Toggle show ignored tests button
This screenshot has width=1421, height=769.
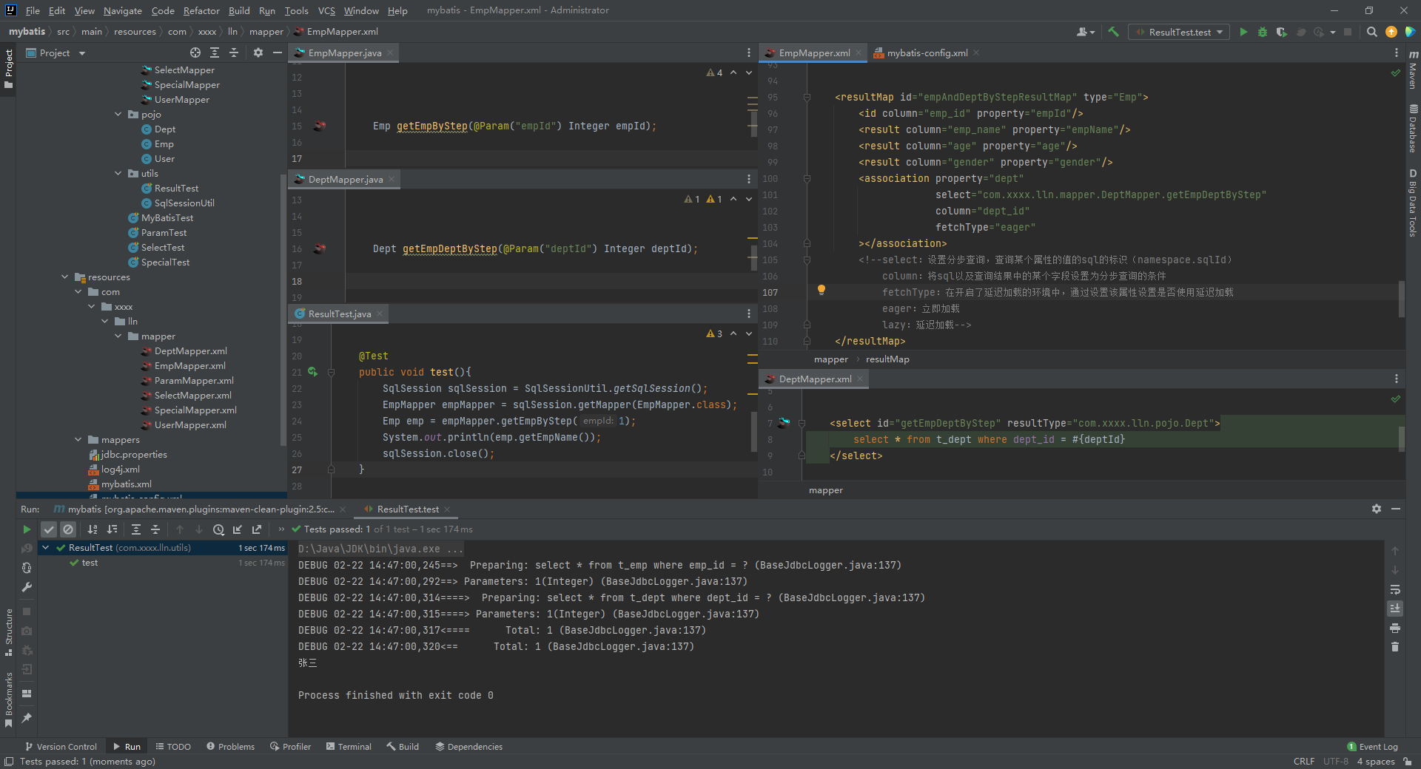tap(68, 529)
